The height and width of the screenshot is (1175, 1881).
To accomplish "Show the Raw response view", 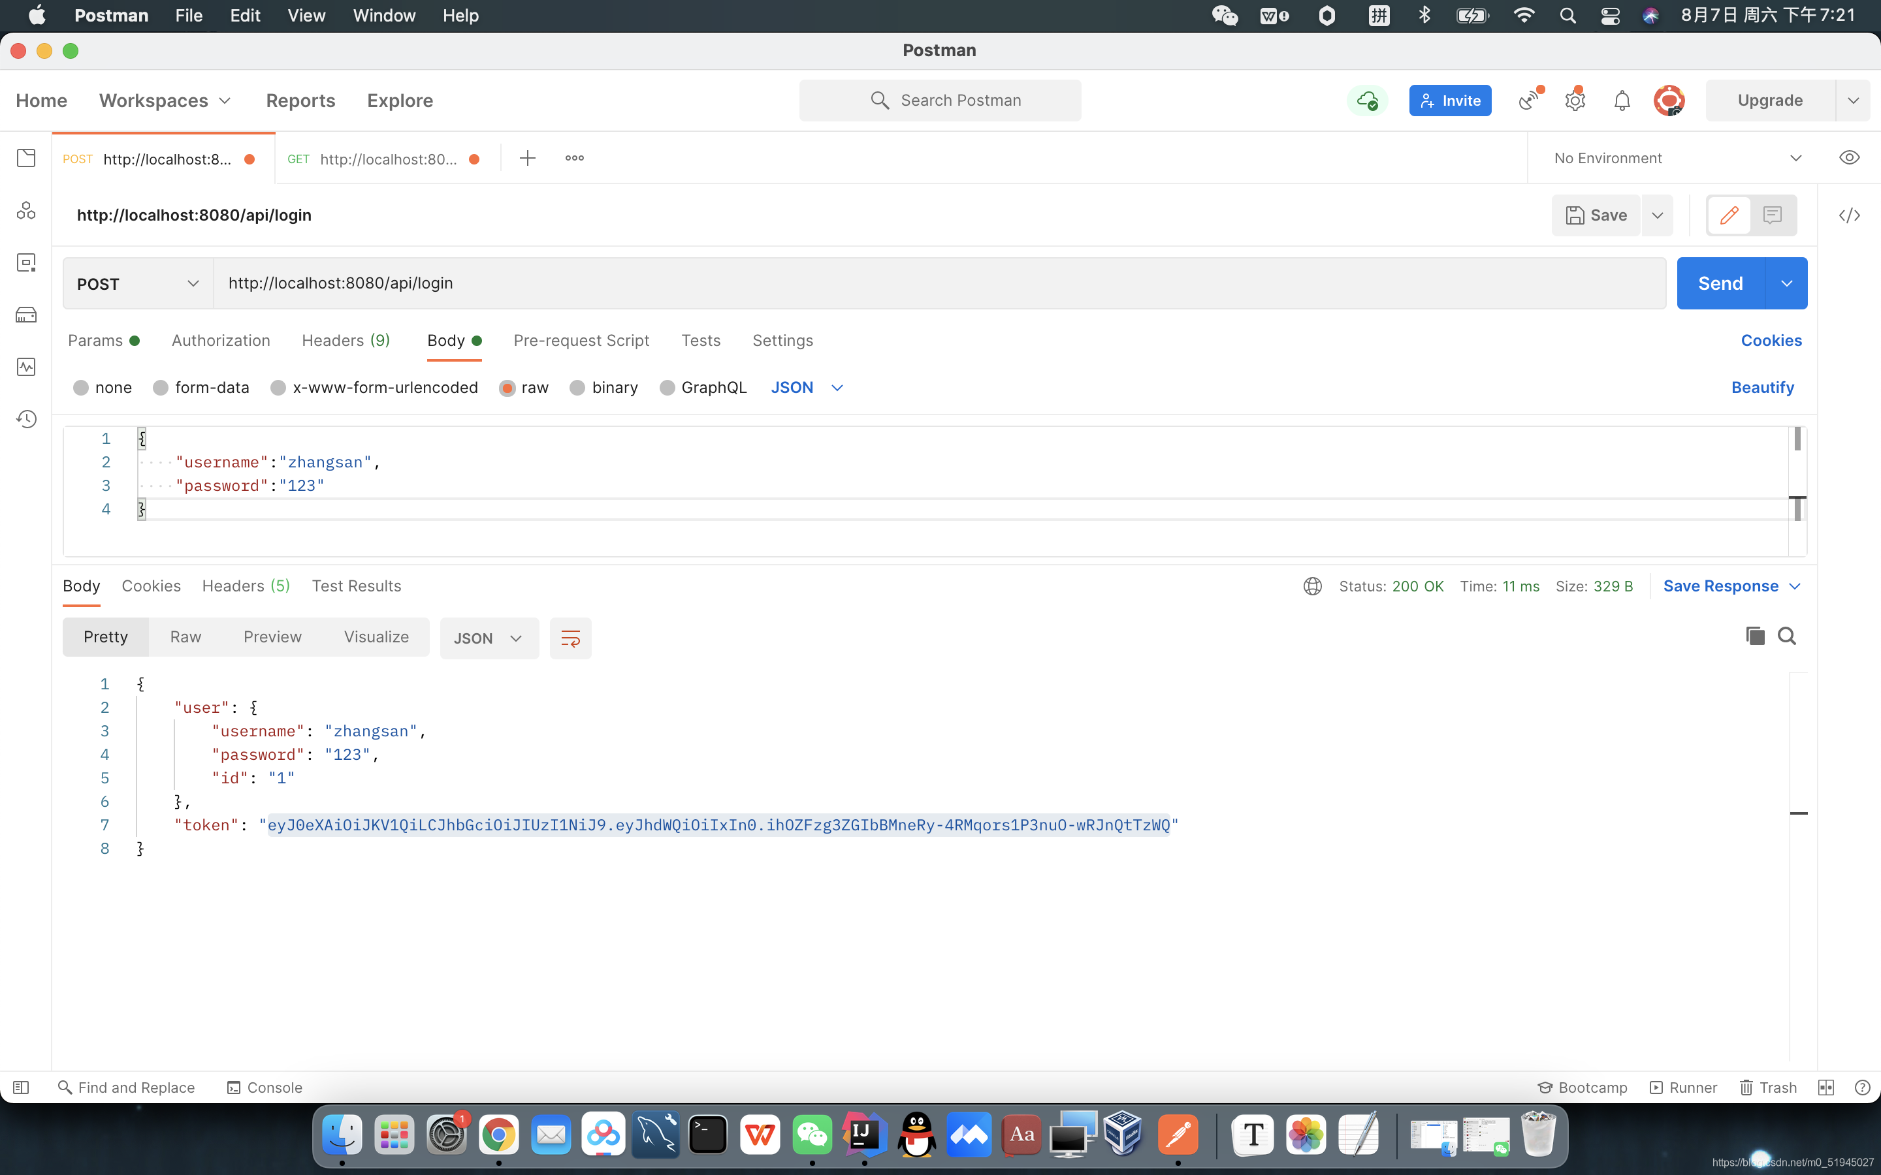I will 185,636.
